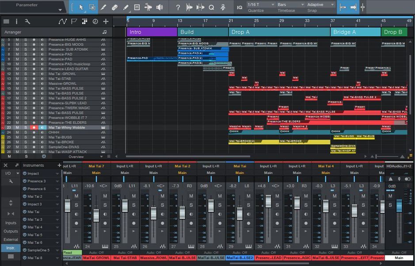Select the Arrow tool in the toolbar
This screenshot has height=266, width=415.
(x=81, y=7)
